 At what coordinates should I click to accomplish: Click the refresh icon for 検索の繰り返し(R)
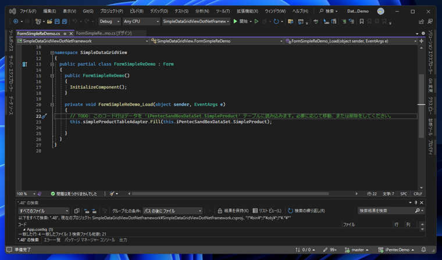tap(290, 211)
